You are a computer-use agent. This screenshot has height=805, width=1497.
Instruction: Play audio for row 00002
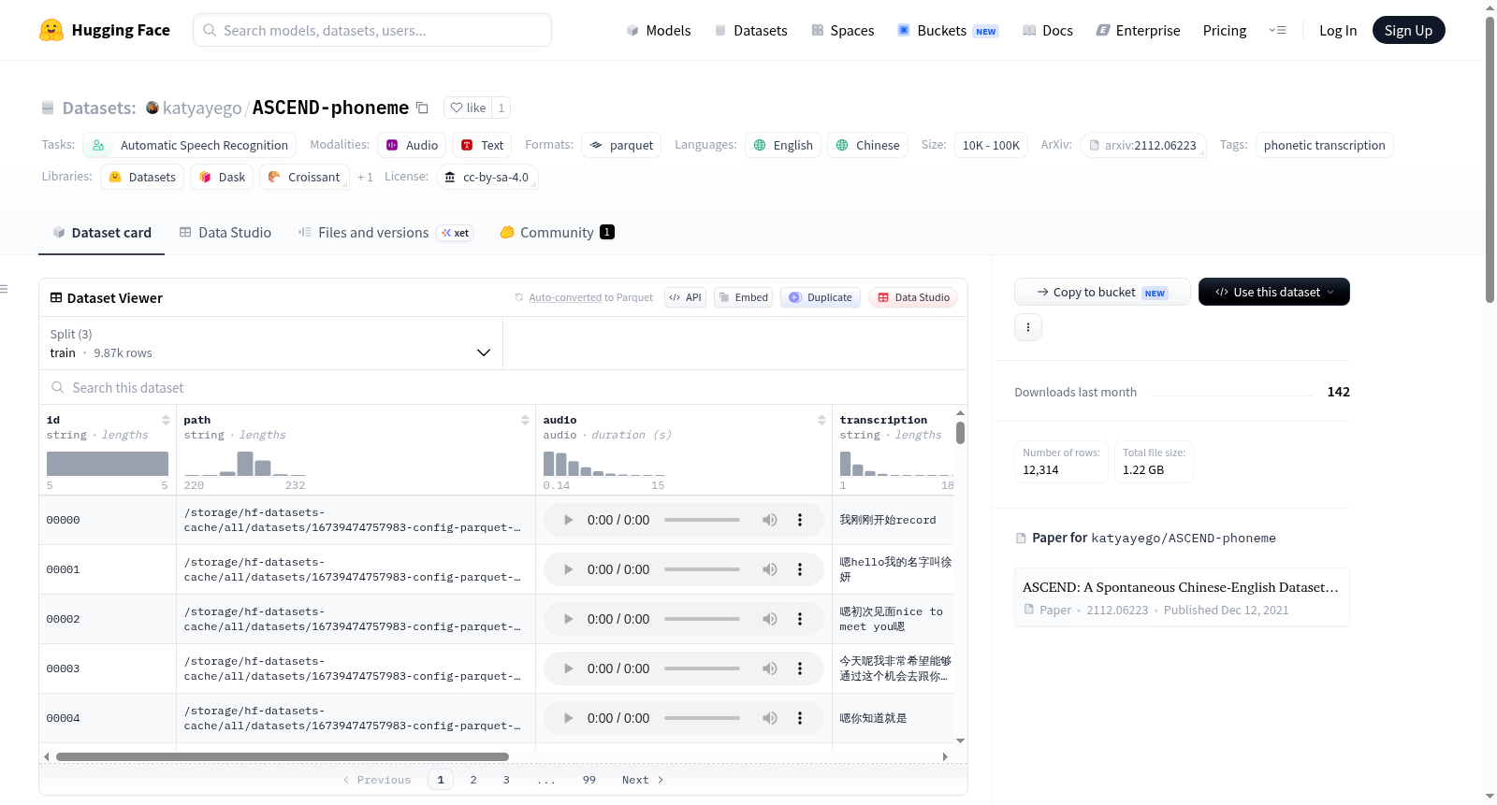pyautogui.click(x=568, y=619)
